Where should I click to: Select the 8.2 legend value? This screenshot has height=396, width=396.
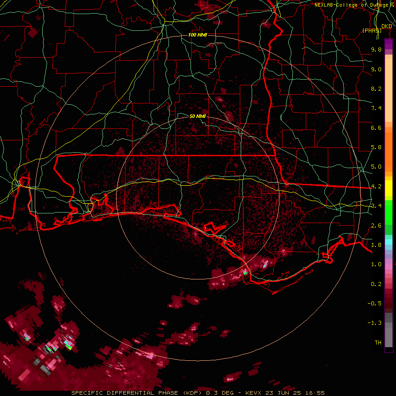[376, 88]
